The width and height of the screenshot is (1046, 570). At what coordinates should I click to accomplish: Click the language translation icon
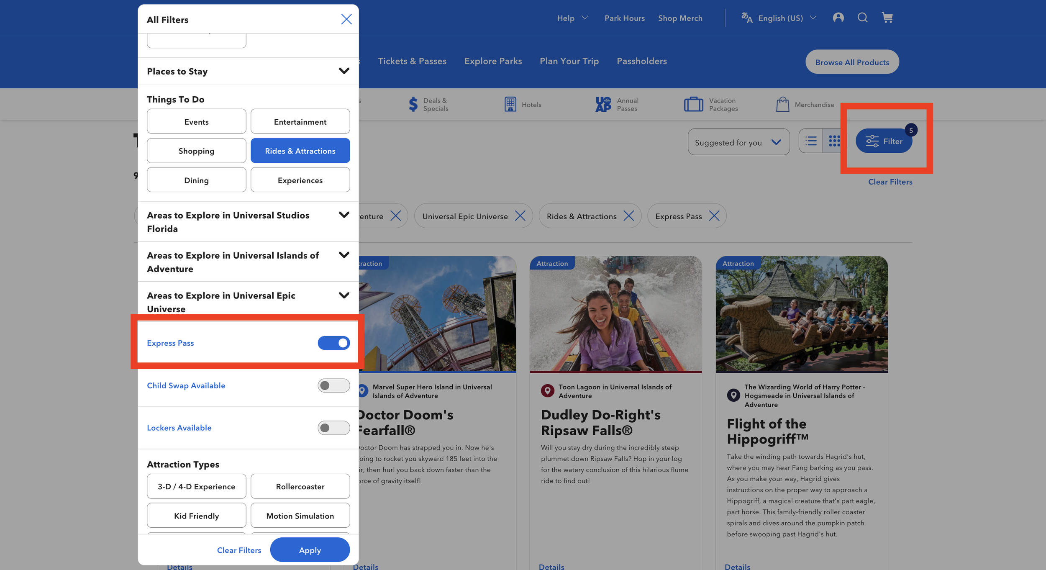click(747, 18)
